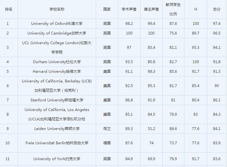Click the 学术声誉 column header
This screenshot has width=227, height=167.
click(129, 9)
